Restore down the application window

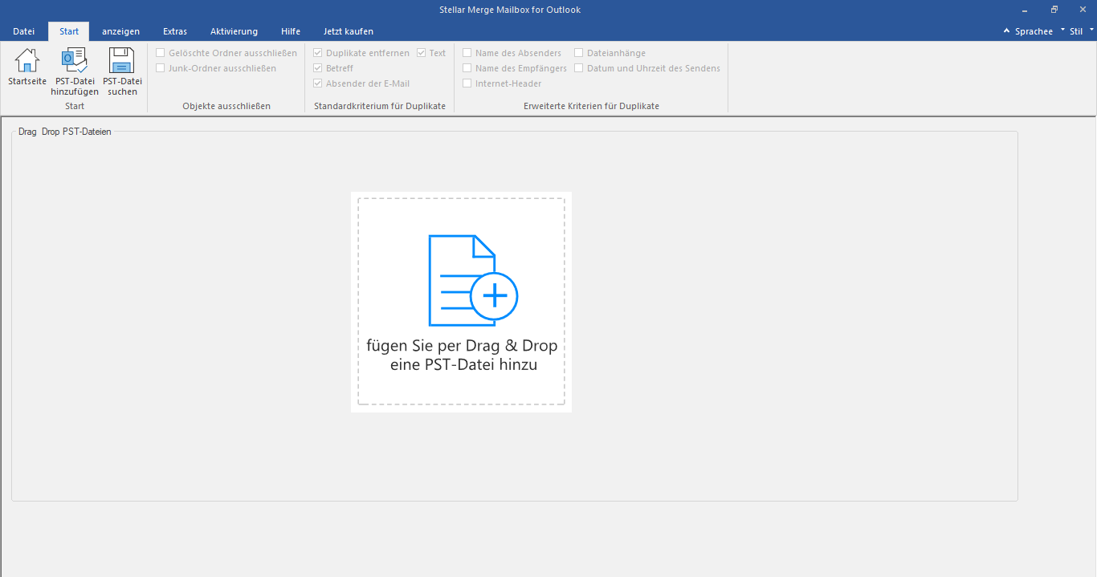(x=1054, y=10)
